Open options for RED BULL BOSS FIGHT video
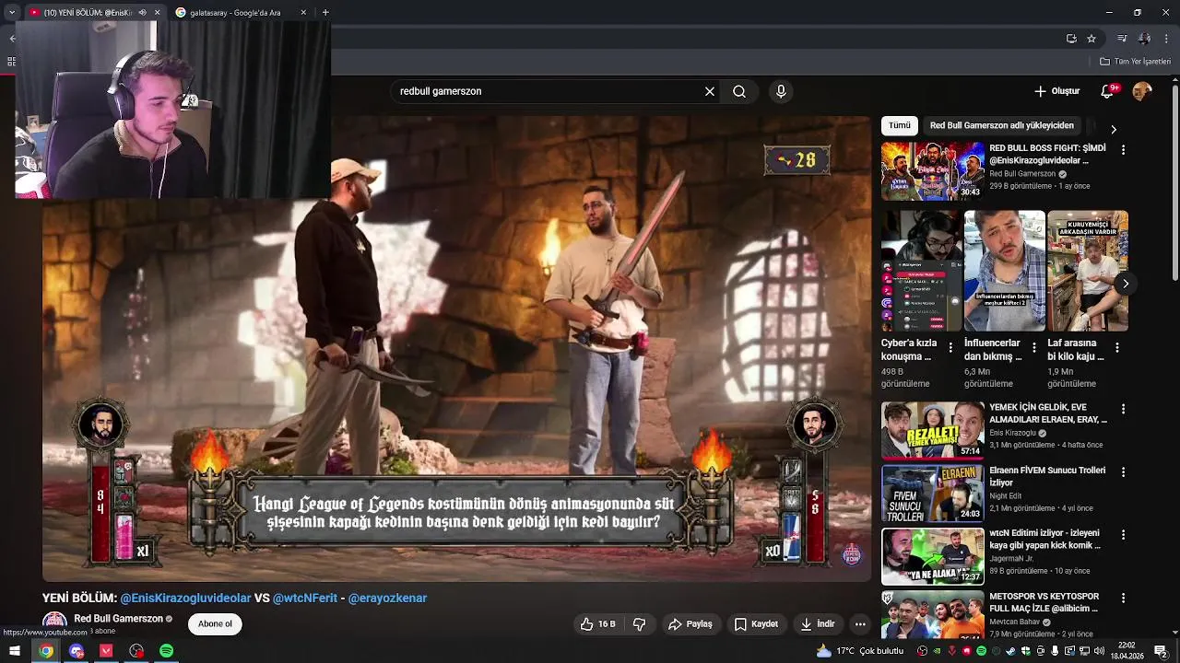Screen dimensions: 1180x663 click(1123, 149)
